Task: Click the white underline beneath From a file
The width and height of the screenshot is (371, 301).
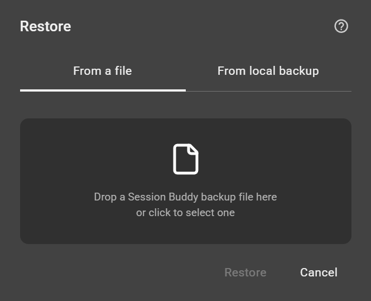Action: [103, 90]
